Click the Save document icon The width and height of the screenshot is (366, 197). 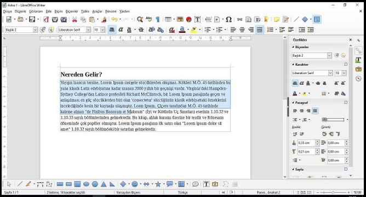[32, 19]
